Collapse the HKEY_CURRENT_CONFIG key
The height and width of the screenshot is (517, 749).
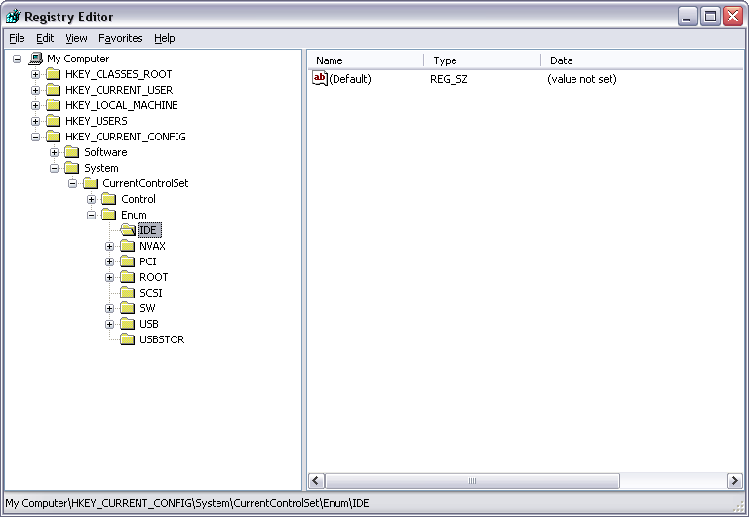coord(36,137)
